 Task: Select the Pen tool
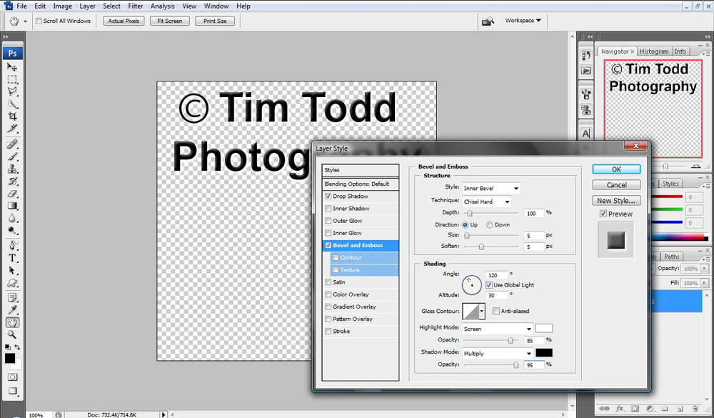tap(12, 246)
